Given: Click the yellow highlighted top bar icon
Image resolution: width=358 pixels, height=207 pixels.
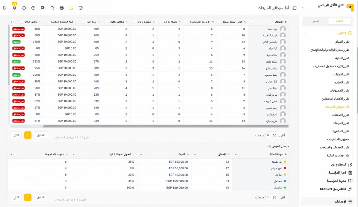Looking at the screenshot, I should 71,8.
